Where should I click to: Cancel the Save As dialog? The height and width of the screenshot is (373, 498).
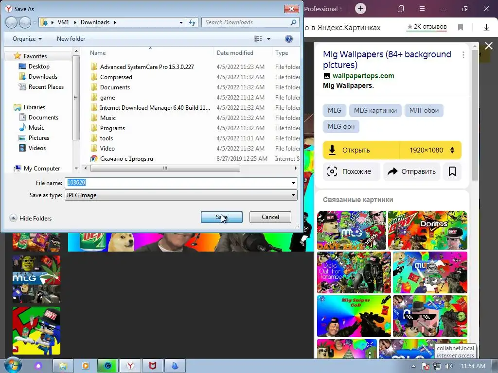(x=270, y=217)
